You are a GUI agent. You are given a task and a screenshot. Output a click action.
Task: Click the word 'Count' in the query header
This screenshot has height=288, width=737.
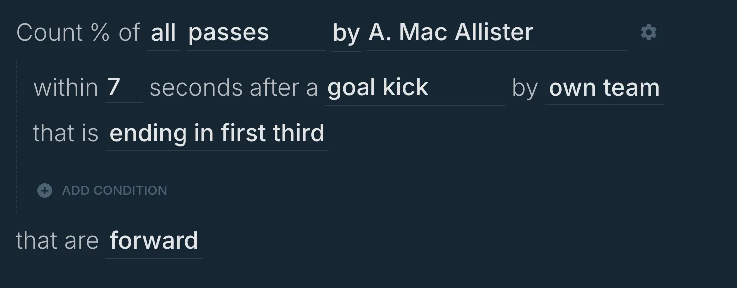pos(50,33)
